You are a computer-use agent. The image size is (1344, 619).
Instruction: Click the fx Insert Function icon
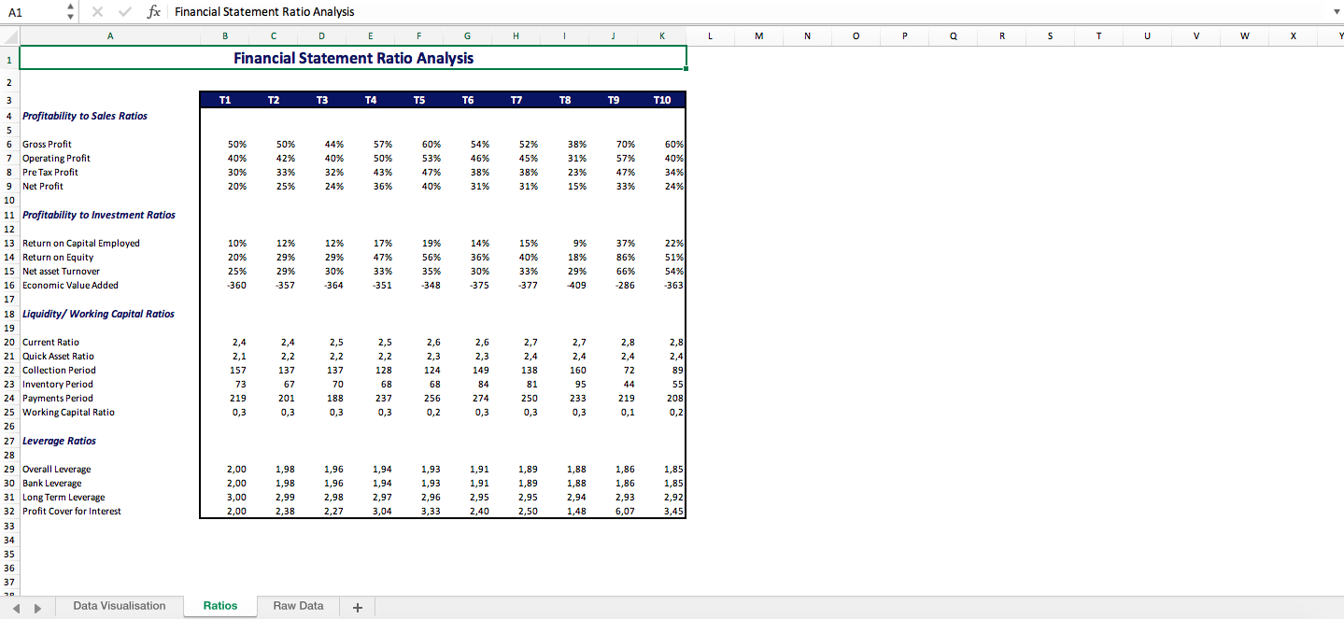pyautogui.click(x=153, y=12)
